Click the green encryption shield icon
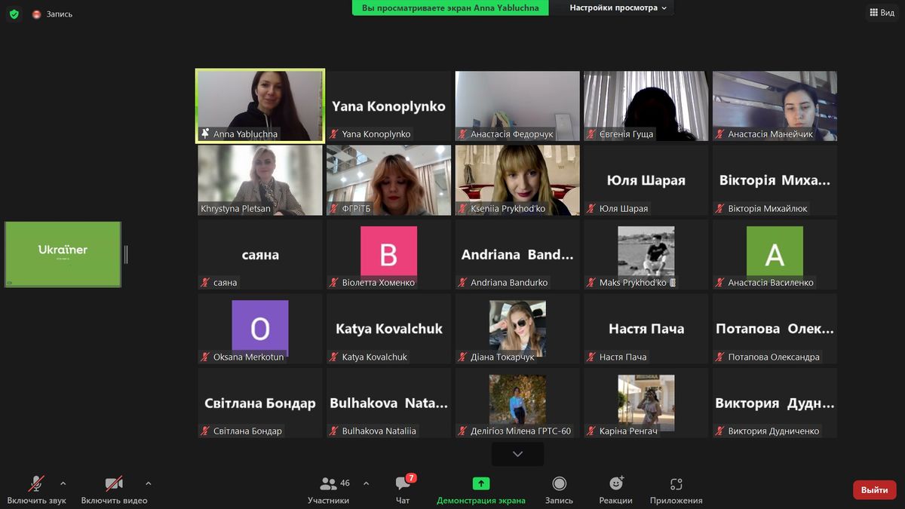The image size is (905, 509). [x=14, y=14]
